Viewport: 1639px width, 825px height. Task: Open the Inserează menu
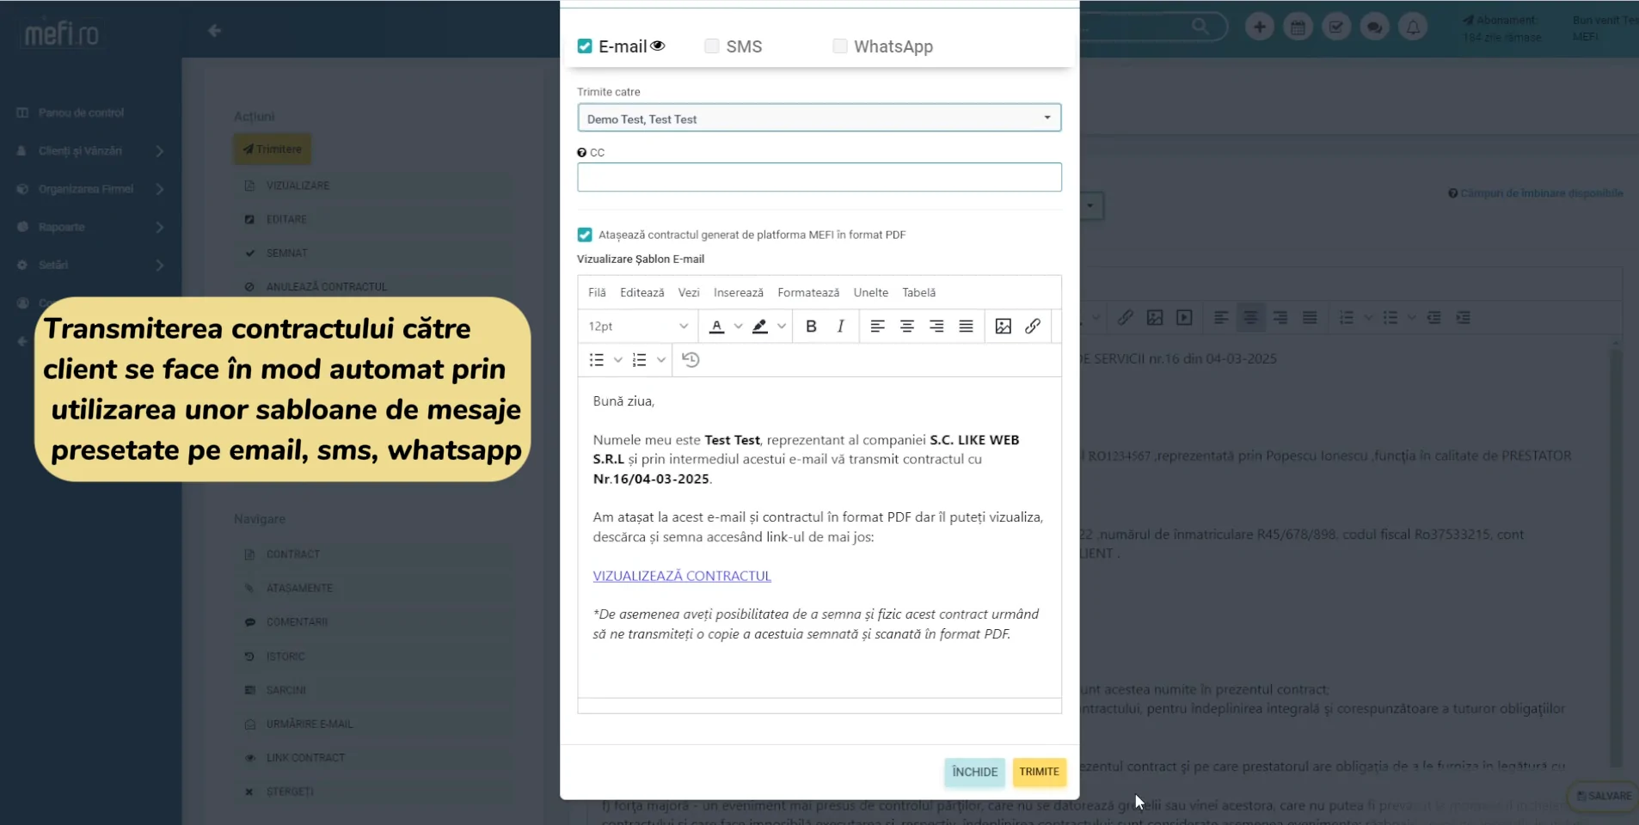click(x=739, y=292)
